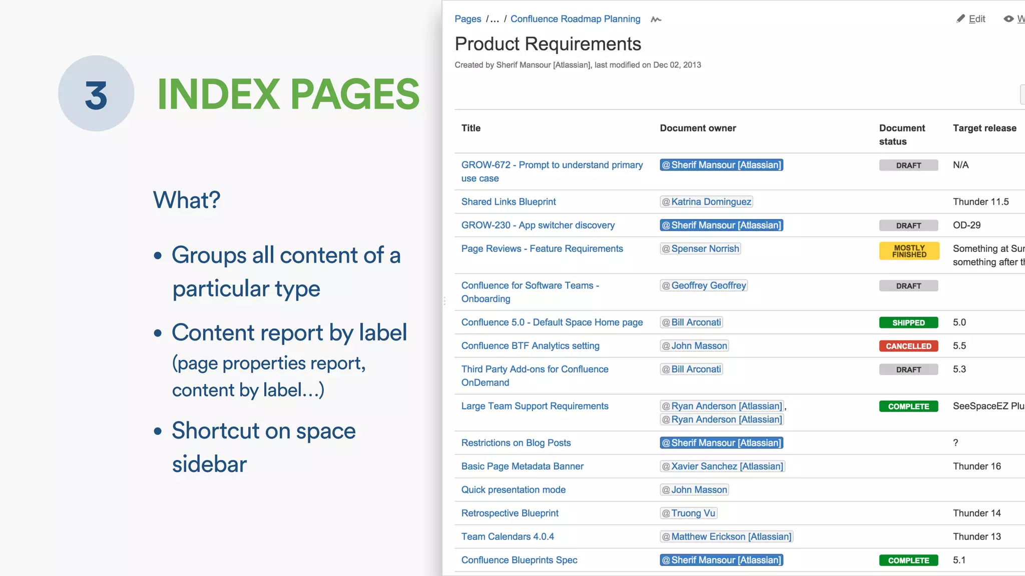Click the first Ryan Anderson mention
The image size is (1025, 576).
point(722,406)
